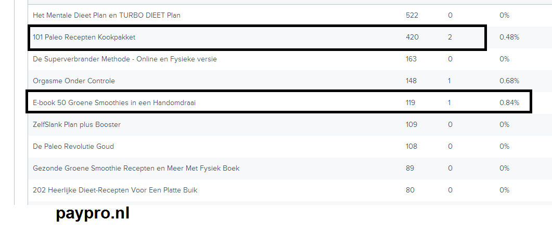Select 101 Paleo Recepten Kookpakket row
The image size is (552, 232).
click(x=290, y=37)
